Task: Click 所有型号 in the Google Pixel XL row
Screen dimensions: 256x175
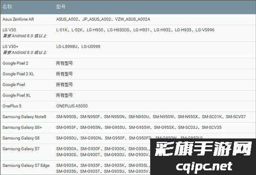Action: (64, 95)
